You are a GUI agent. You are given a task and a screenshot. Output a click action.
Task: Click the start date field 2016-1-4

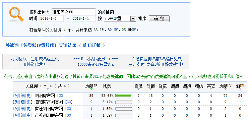[x=52, y=18]
